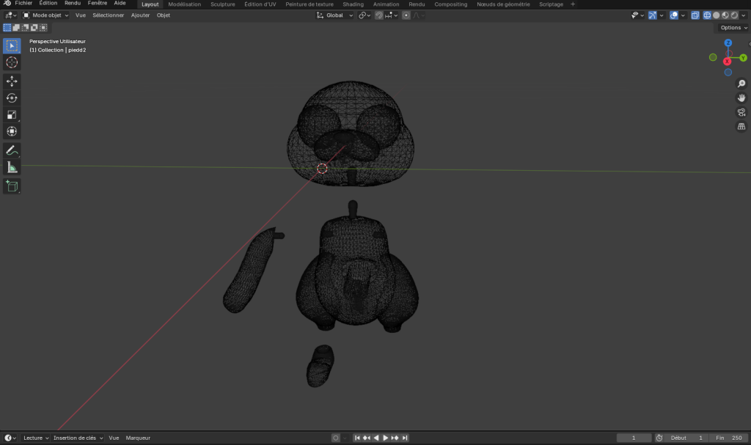
Task: Open the Mode objet dropdown
Action: 45,15
